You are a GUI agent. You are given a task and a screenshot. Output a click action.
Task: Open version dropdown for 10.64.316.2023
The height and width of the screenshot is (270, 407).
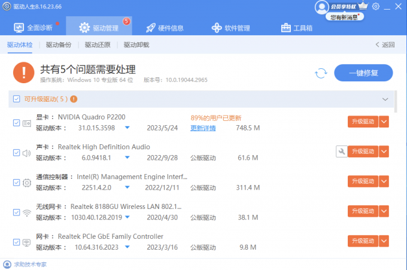click(127, 247)
